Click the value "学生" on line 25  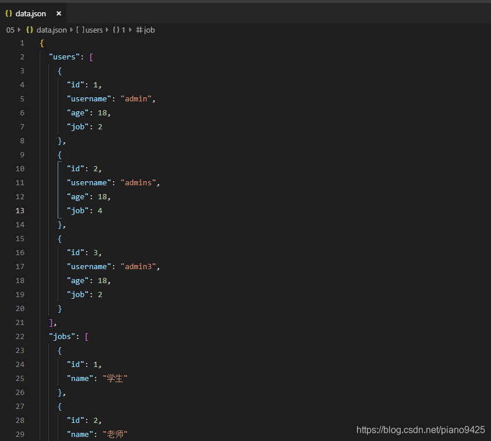pyautogui.click(x=115, y=379)
